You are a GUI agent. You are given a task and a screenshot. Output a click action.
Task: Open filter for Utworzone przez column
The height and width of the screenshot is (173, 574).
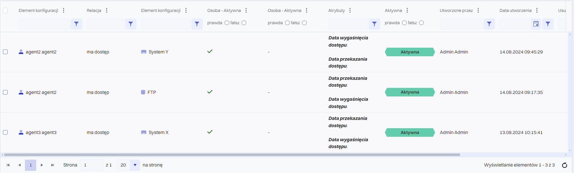489,24
